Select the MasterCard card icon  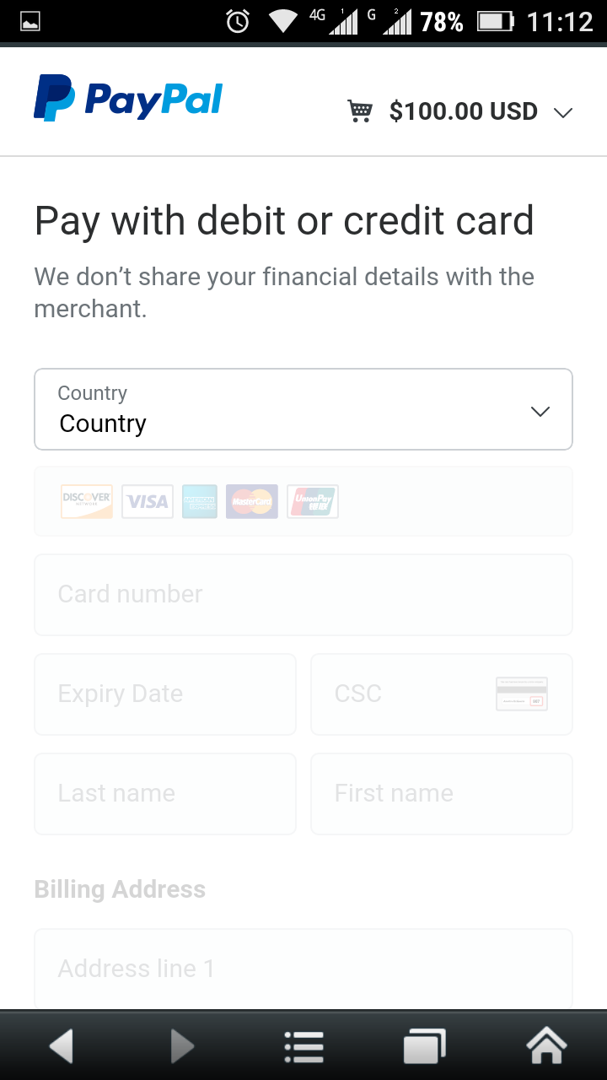252,501
